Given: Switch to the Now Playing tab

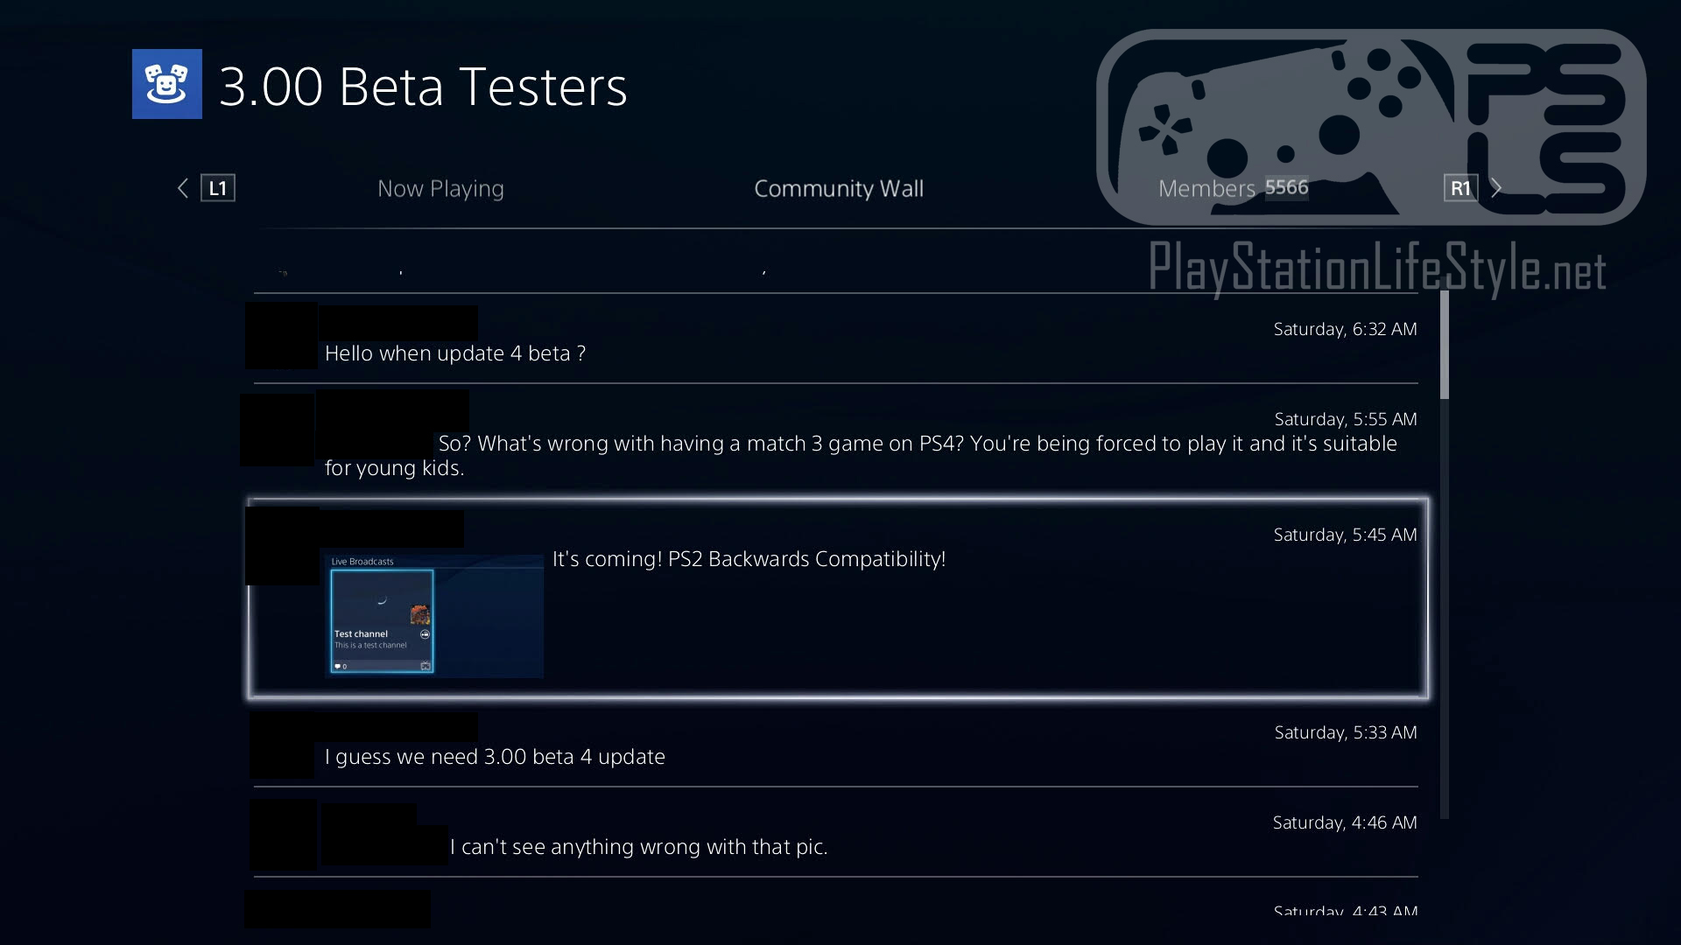Looking at the screenshot, I should pos(440,188).
